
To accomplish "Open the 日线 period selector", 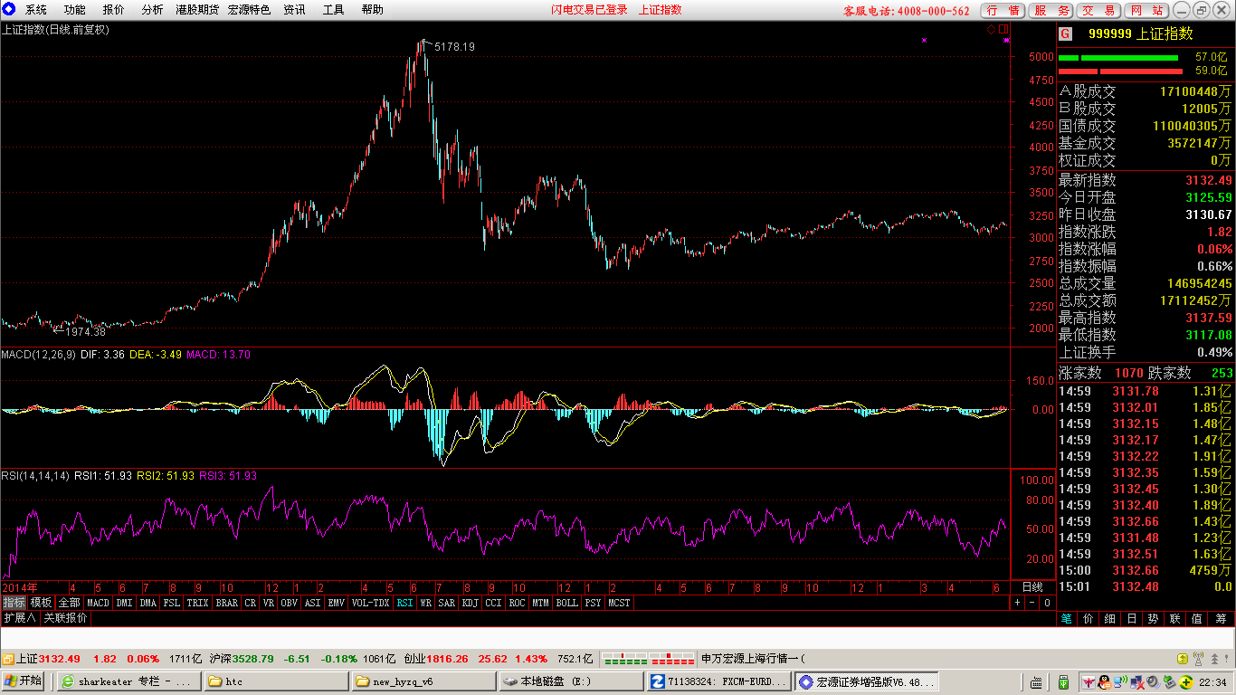I will 1032,586.
